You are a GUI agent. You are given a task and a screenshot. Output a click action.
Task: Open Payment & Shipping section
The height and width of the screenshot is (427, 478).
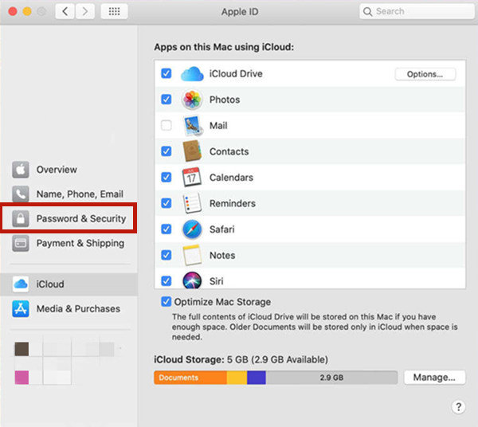(x=80, y=243)
